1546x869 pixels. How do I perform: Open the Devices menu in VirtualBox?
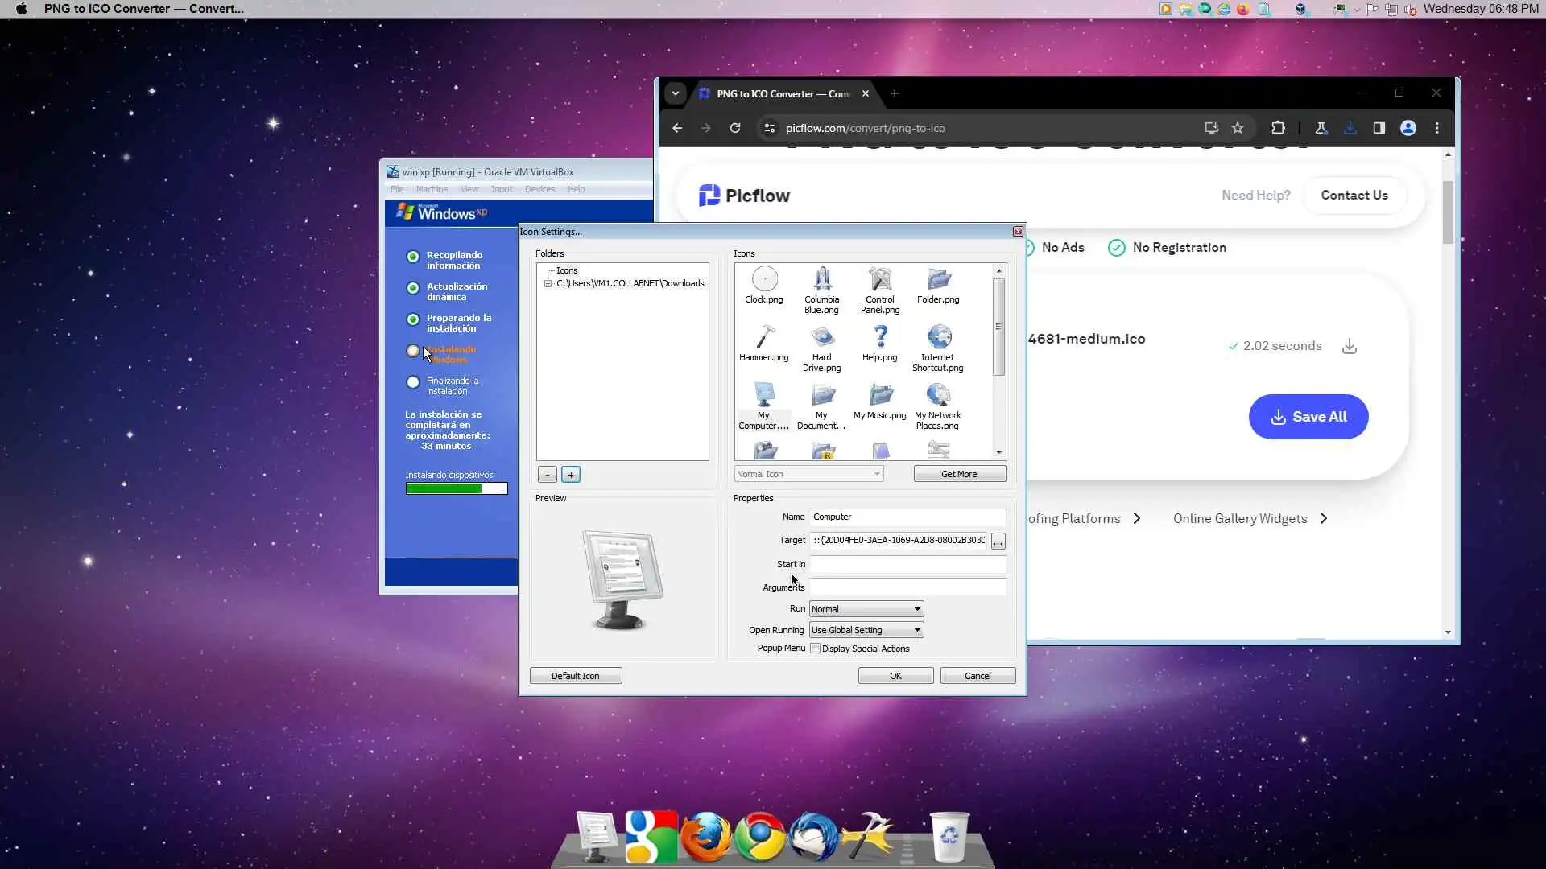tap(539, 189)
